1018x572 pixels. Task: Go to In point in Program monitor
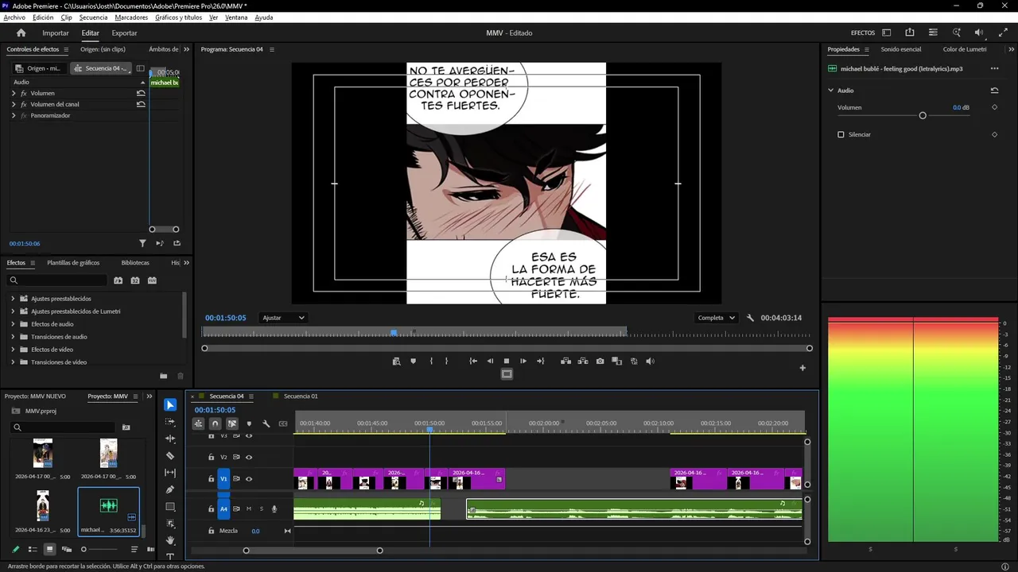coord(473,361)
